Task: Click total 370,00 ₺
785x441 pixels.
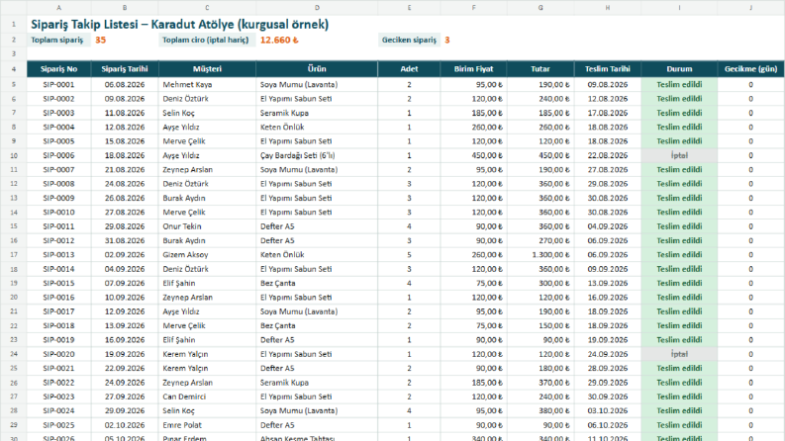Action: (540, 383)
